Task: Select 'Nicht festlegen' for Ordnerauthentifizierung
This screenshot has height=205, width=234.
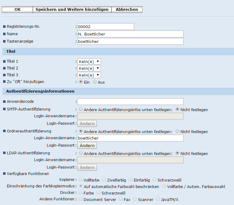Action: point(177,131)
